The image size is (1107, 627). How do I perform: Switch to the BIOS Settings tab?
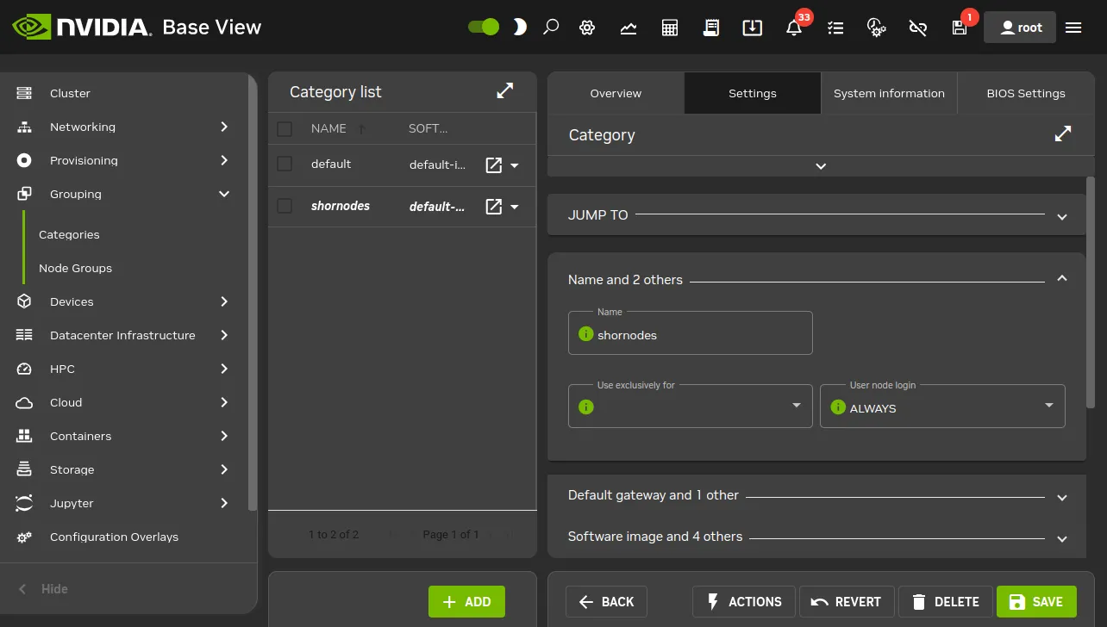pos(1026,93)
